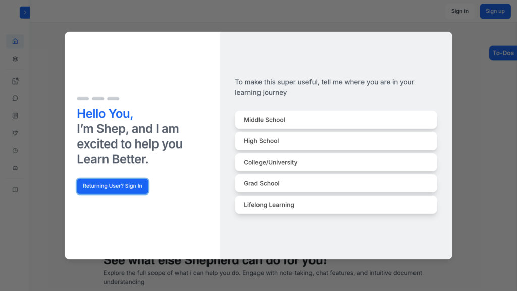Click the clock history icon
This screenshot has height=291, width=517.
[x=15, y=151]
